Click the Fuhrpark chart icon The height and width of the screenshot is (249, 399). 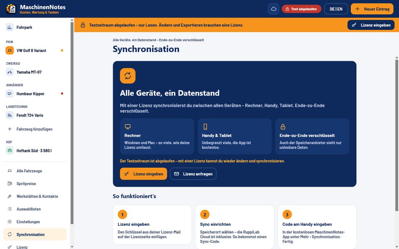tap(10, 27)
